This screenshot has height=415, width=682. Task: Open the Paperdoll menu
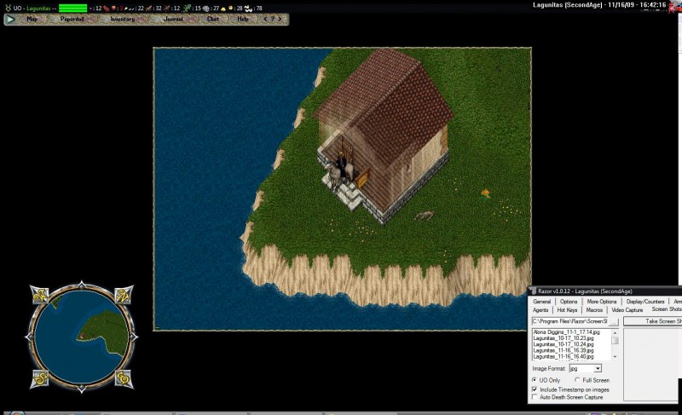[x=72, y=18]
